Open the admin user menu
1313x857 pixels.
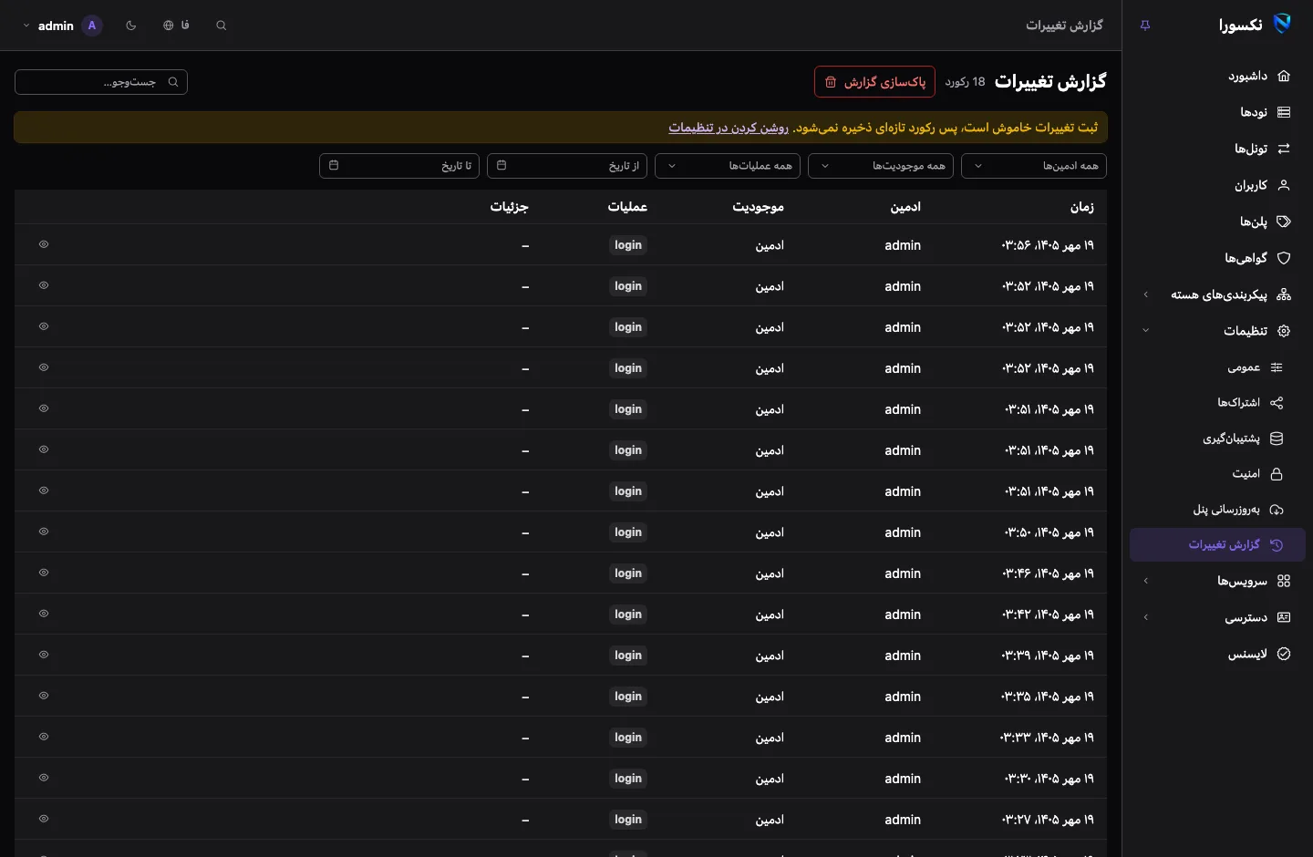pyautogui.click(x=62, y=26)
